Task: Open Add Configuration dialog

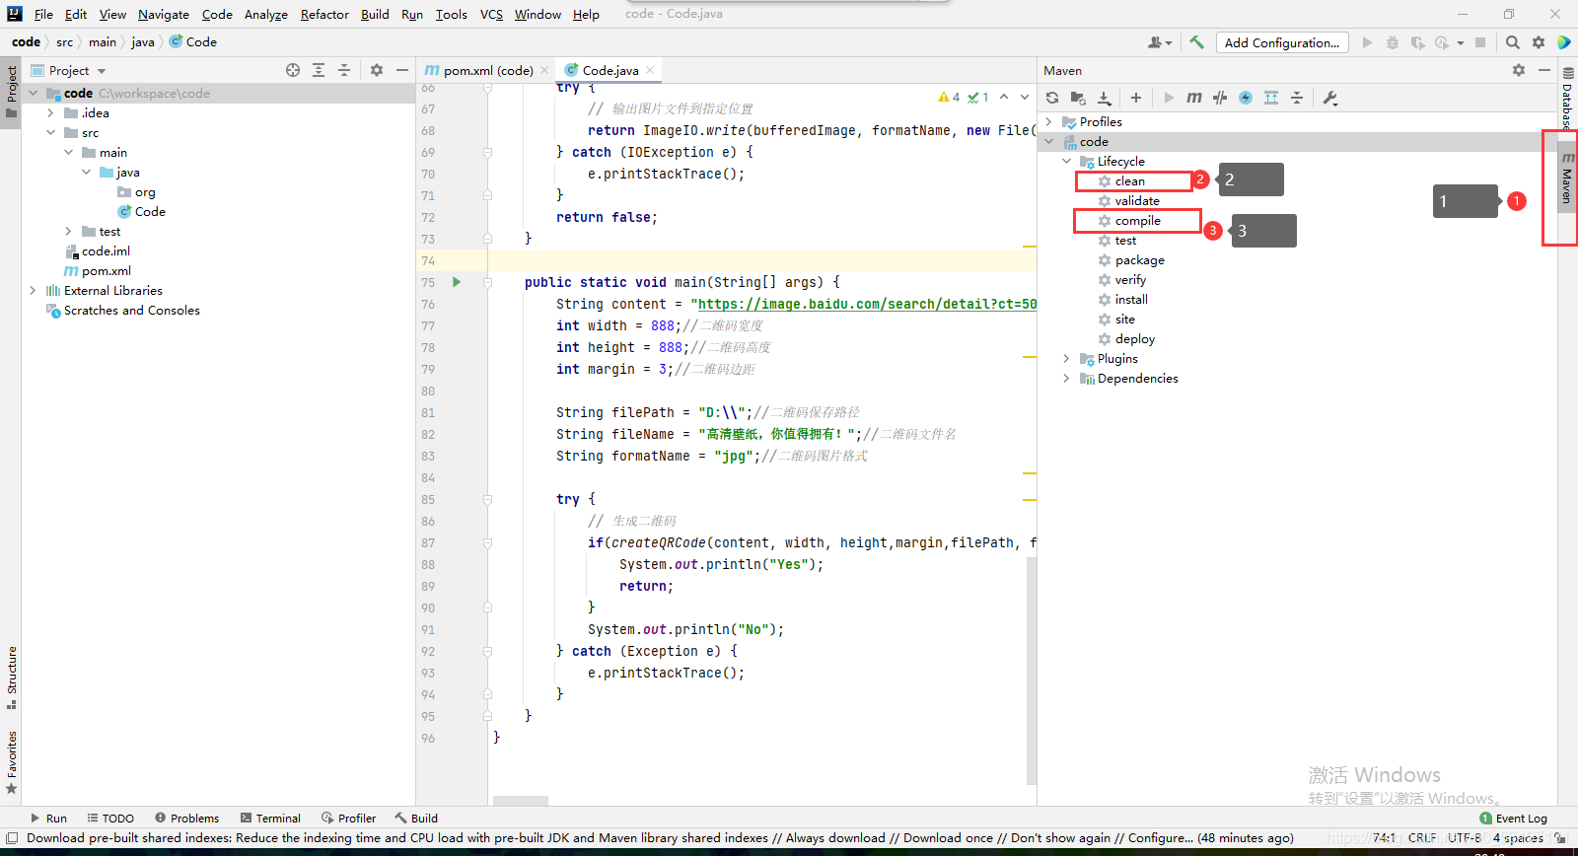Action: tap(1281, 42)
